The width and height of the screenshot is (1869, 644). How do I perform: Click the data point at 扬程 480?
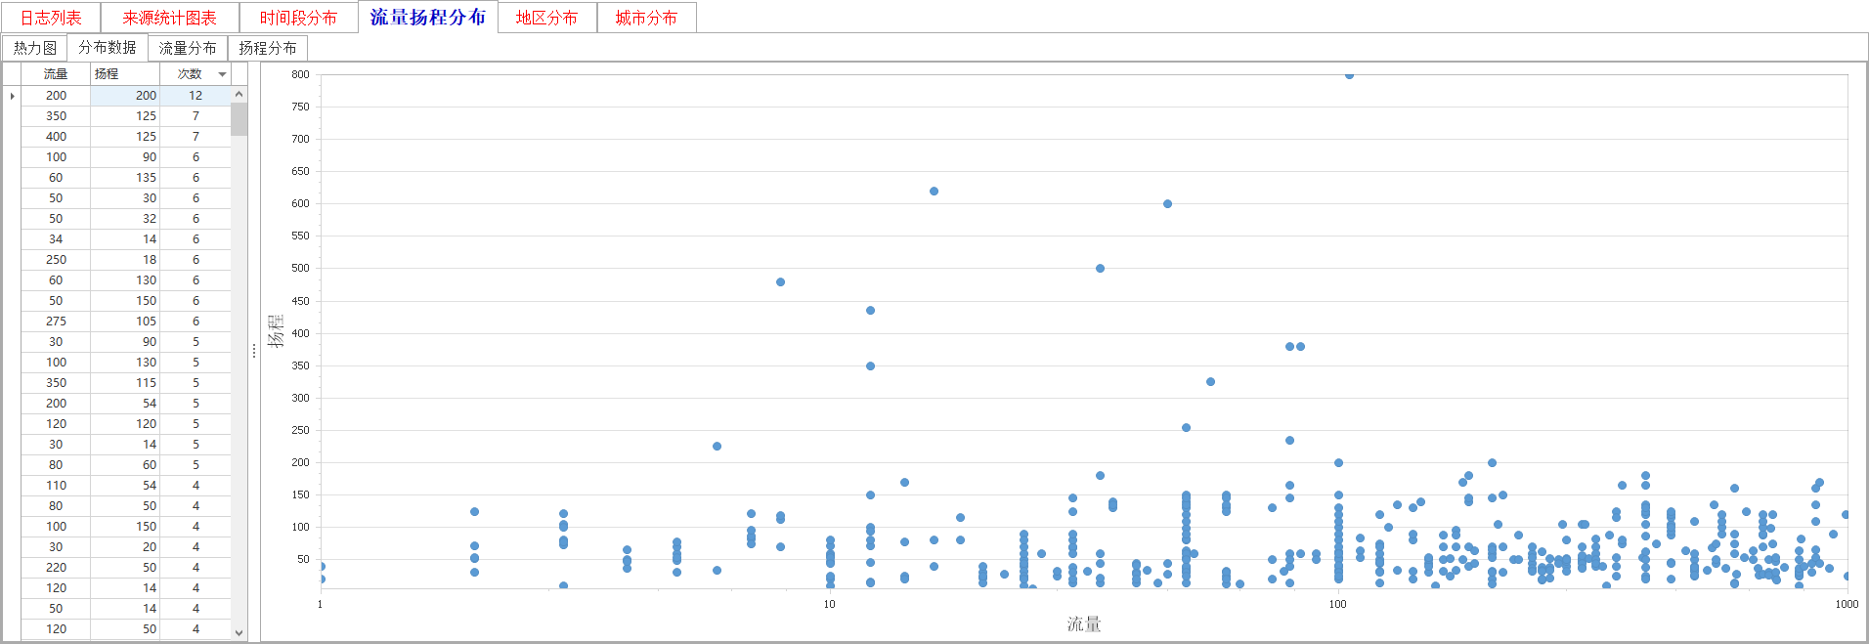click(780, 282)
